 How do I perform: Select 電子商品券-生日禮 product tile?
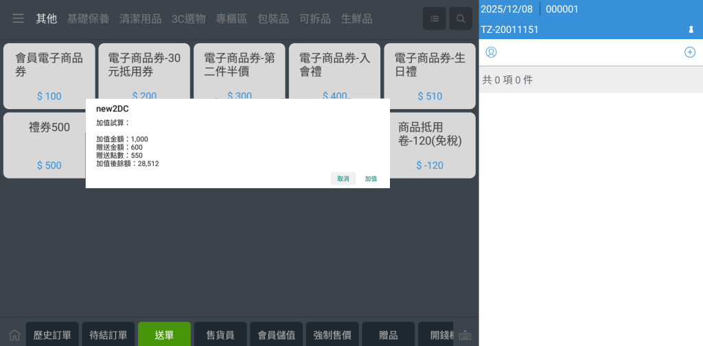(429, 76)
